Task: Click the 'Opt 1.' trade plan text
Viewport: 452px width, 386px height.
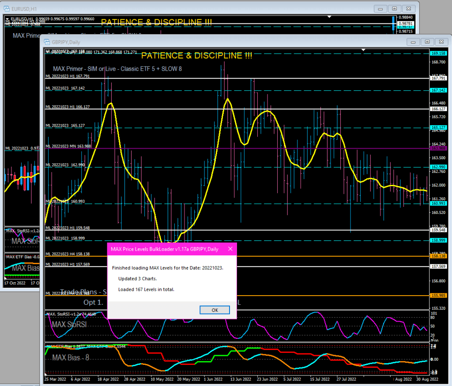Action: click(x=92, y=303)
